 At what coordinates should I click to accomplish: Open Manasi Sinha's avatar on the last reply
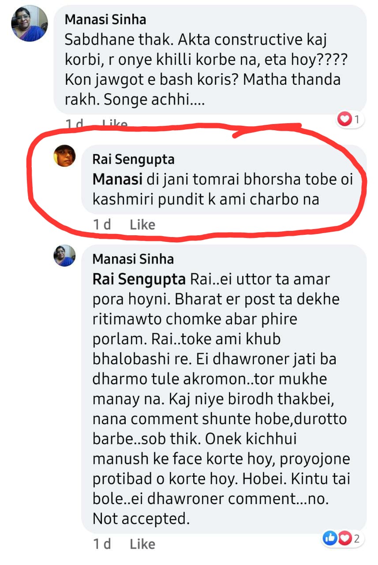[x=64, y=256]
